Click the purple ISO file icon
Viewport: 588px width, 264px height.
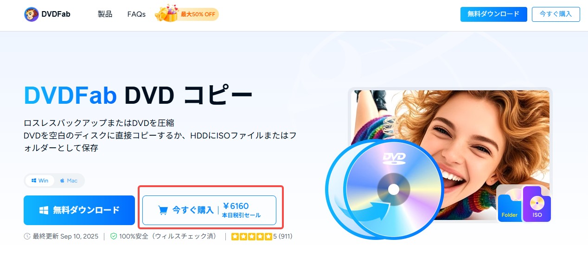coord(537,204)
